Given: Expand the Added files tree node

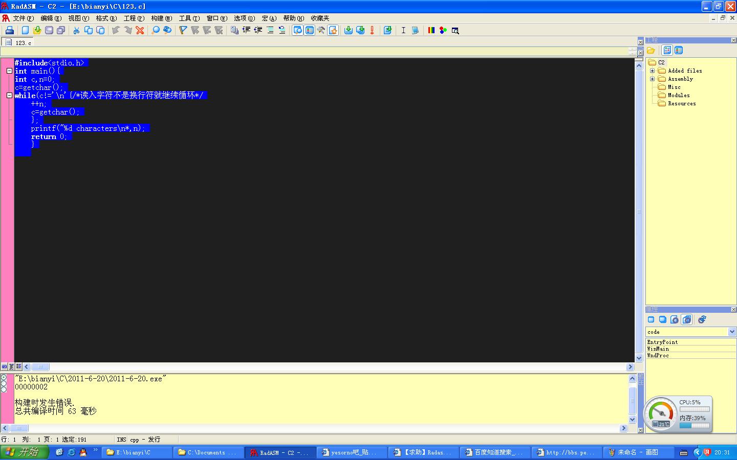Looking at the screenshot, I should [653, 71].
